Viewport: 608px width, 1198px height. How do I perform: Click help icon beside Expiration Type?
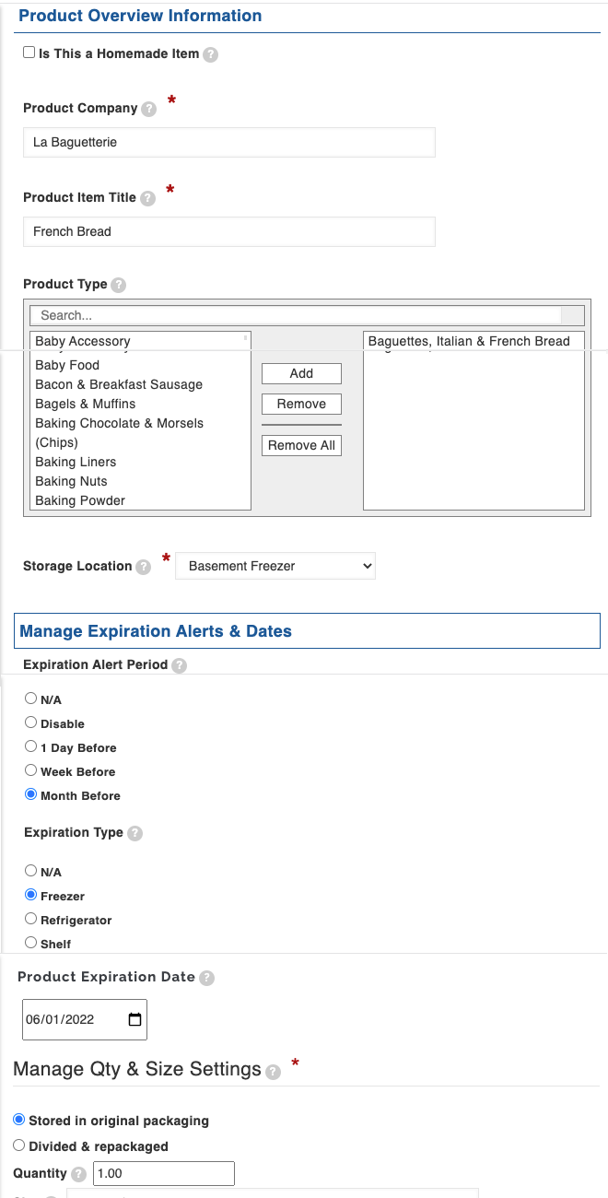(134, 833)
